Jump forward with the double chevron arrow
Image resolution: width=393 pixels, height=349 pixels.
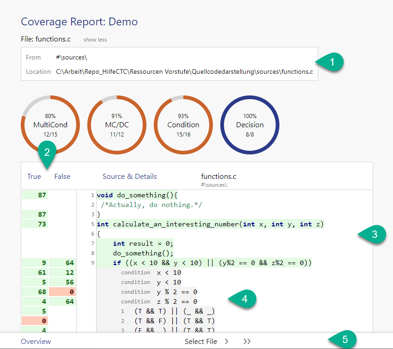pos(247,342)
